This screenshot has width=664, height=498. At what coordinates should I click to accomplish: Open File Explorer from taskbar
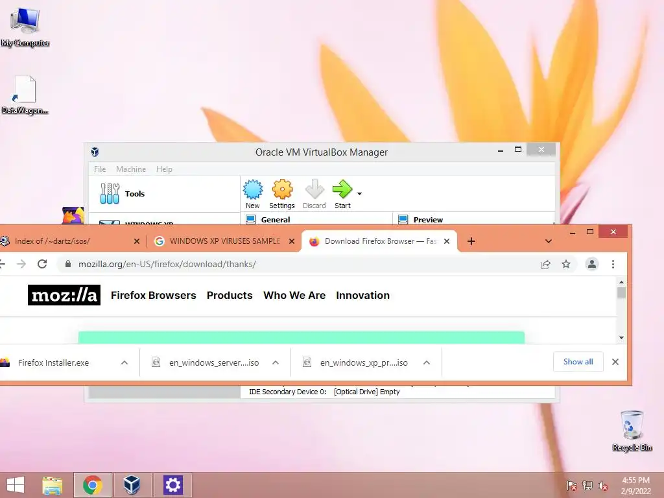coord(53,485)
